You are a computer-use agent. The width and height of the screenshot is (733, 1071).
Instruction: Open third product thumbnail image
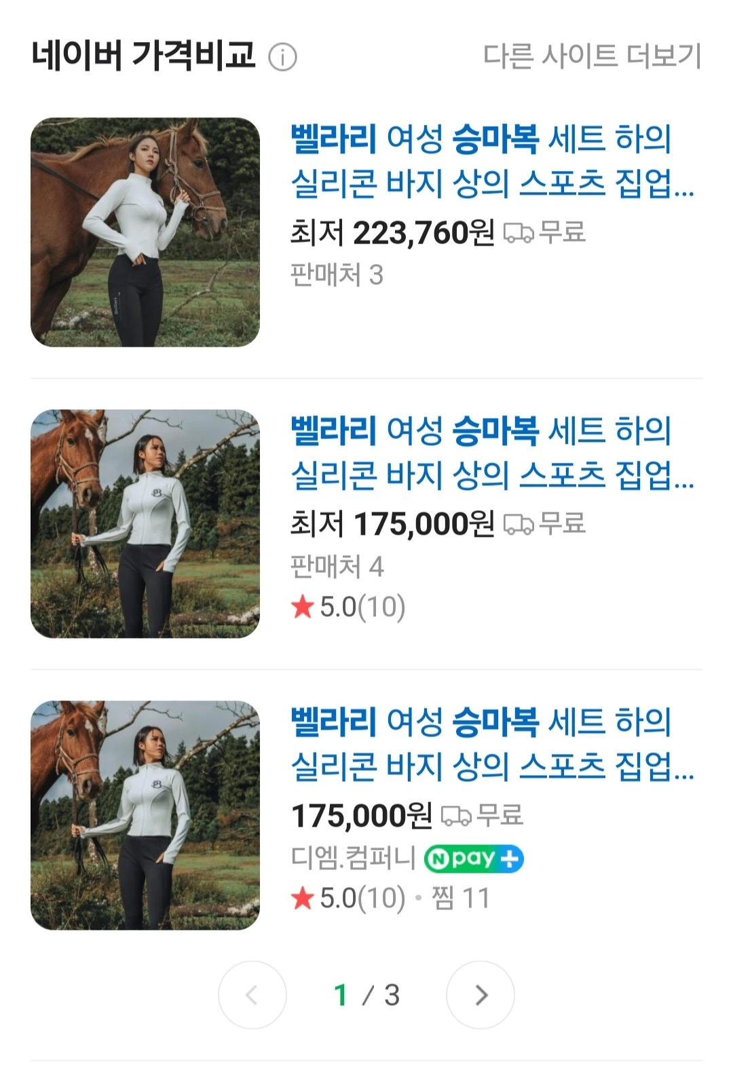tap(145, 815)
